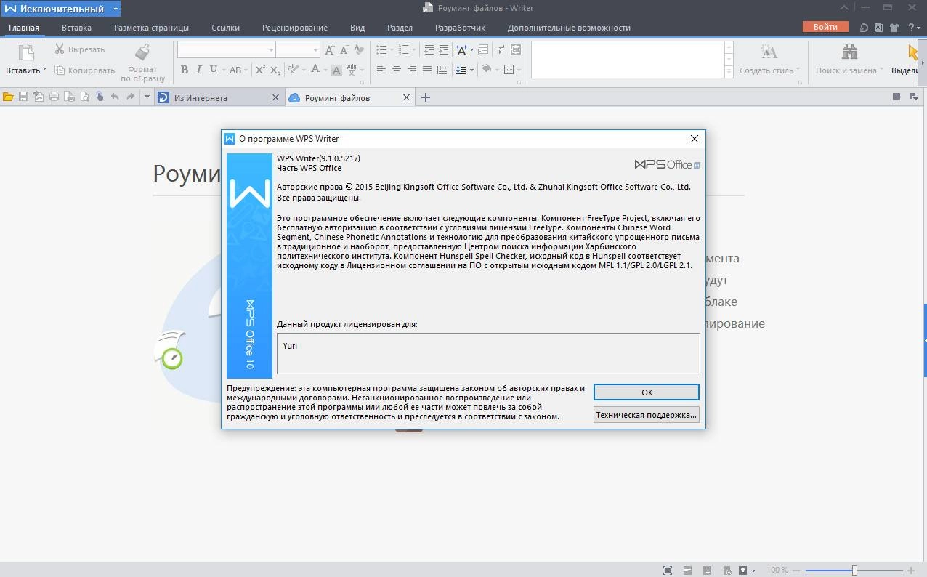Switch to outline view in status bar
Screen dimensions: 927x577
click(x=706, y=570)
